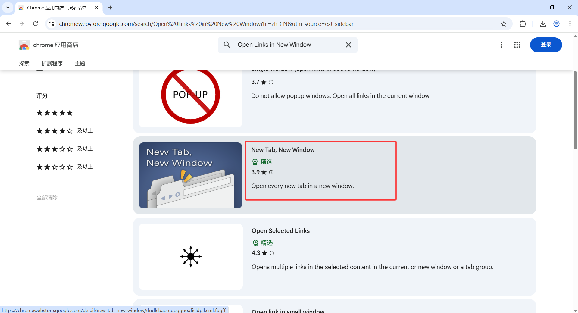The image size is (578, 313).
Task: Click the search magnifier icon
Action: coord(227,45)
